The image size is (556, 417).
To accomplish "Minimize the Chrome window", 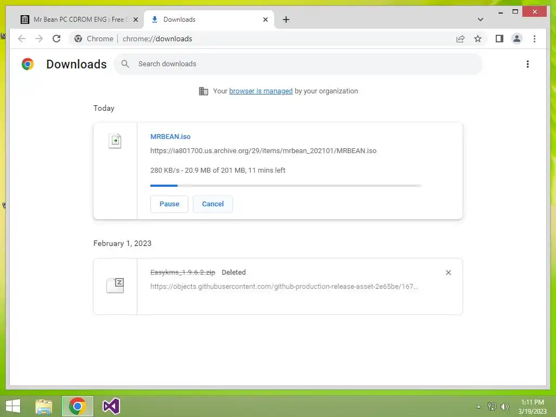I will [x=500, y=12].
